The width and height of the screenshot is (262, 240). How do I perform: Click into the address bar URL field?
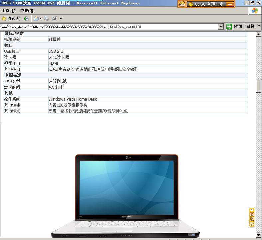[x=109, y=27]
